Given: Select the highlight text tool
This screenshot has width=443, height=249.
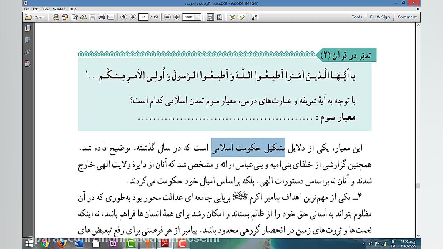Looking at the screenshot, I should (x=241, y=17).
